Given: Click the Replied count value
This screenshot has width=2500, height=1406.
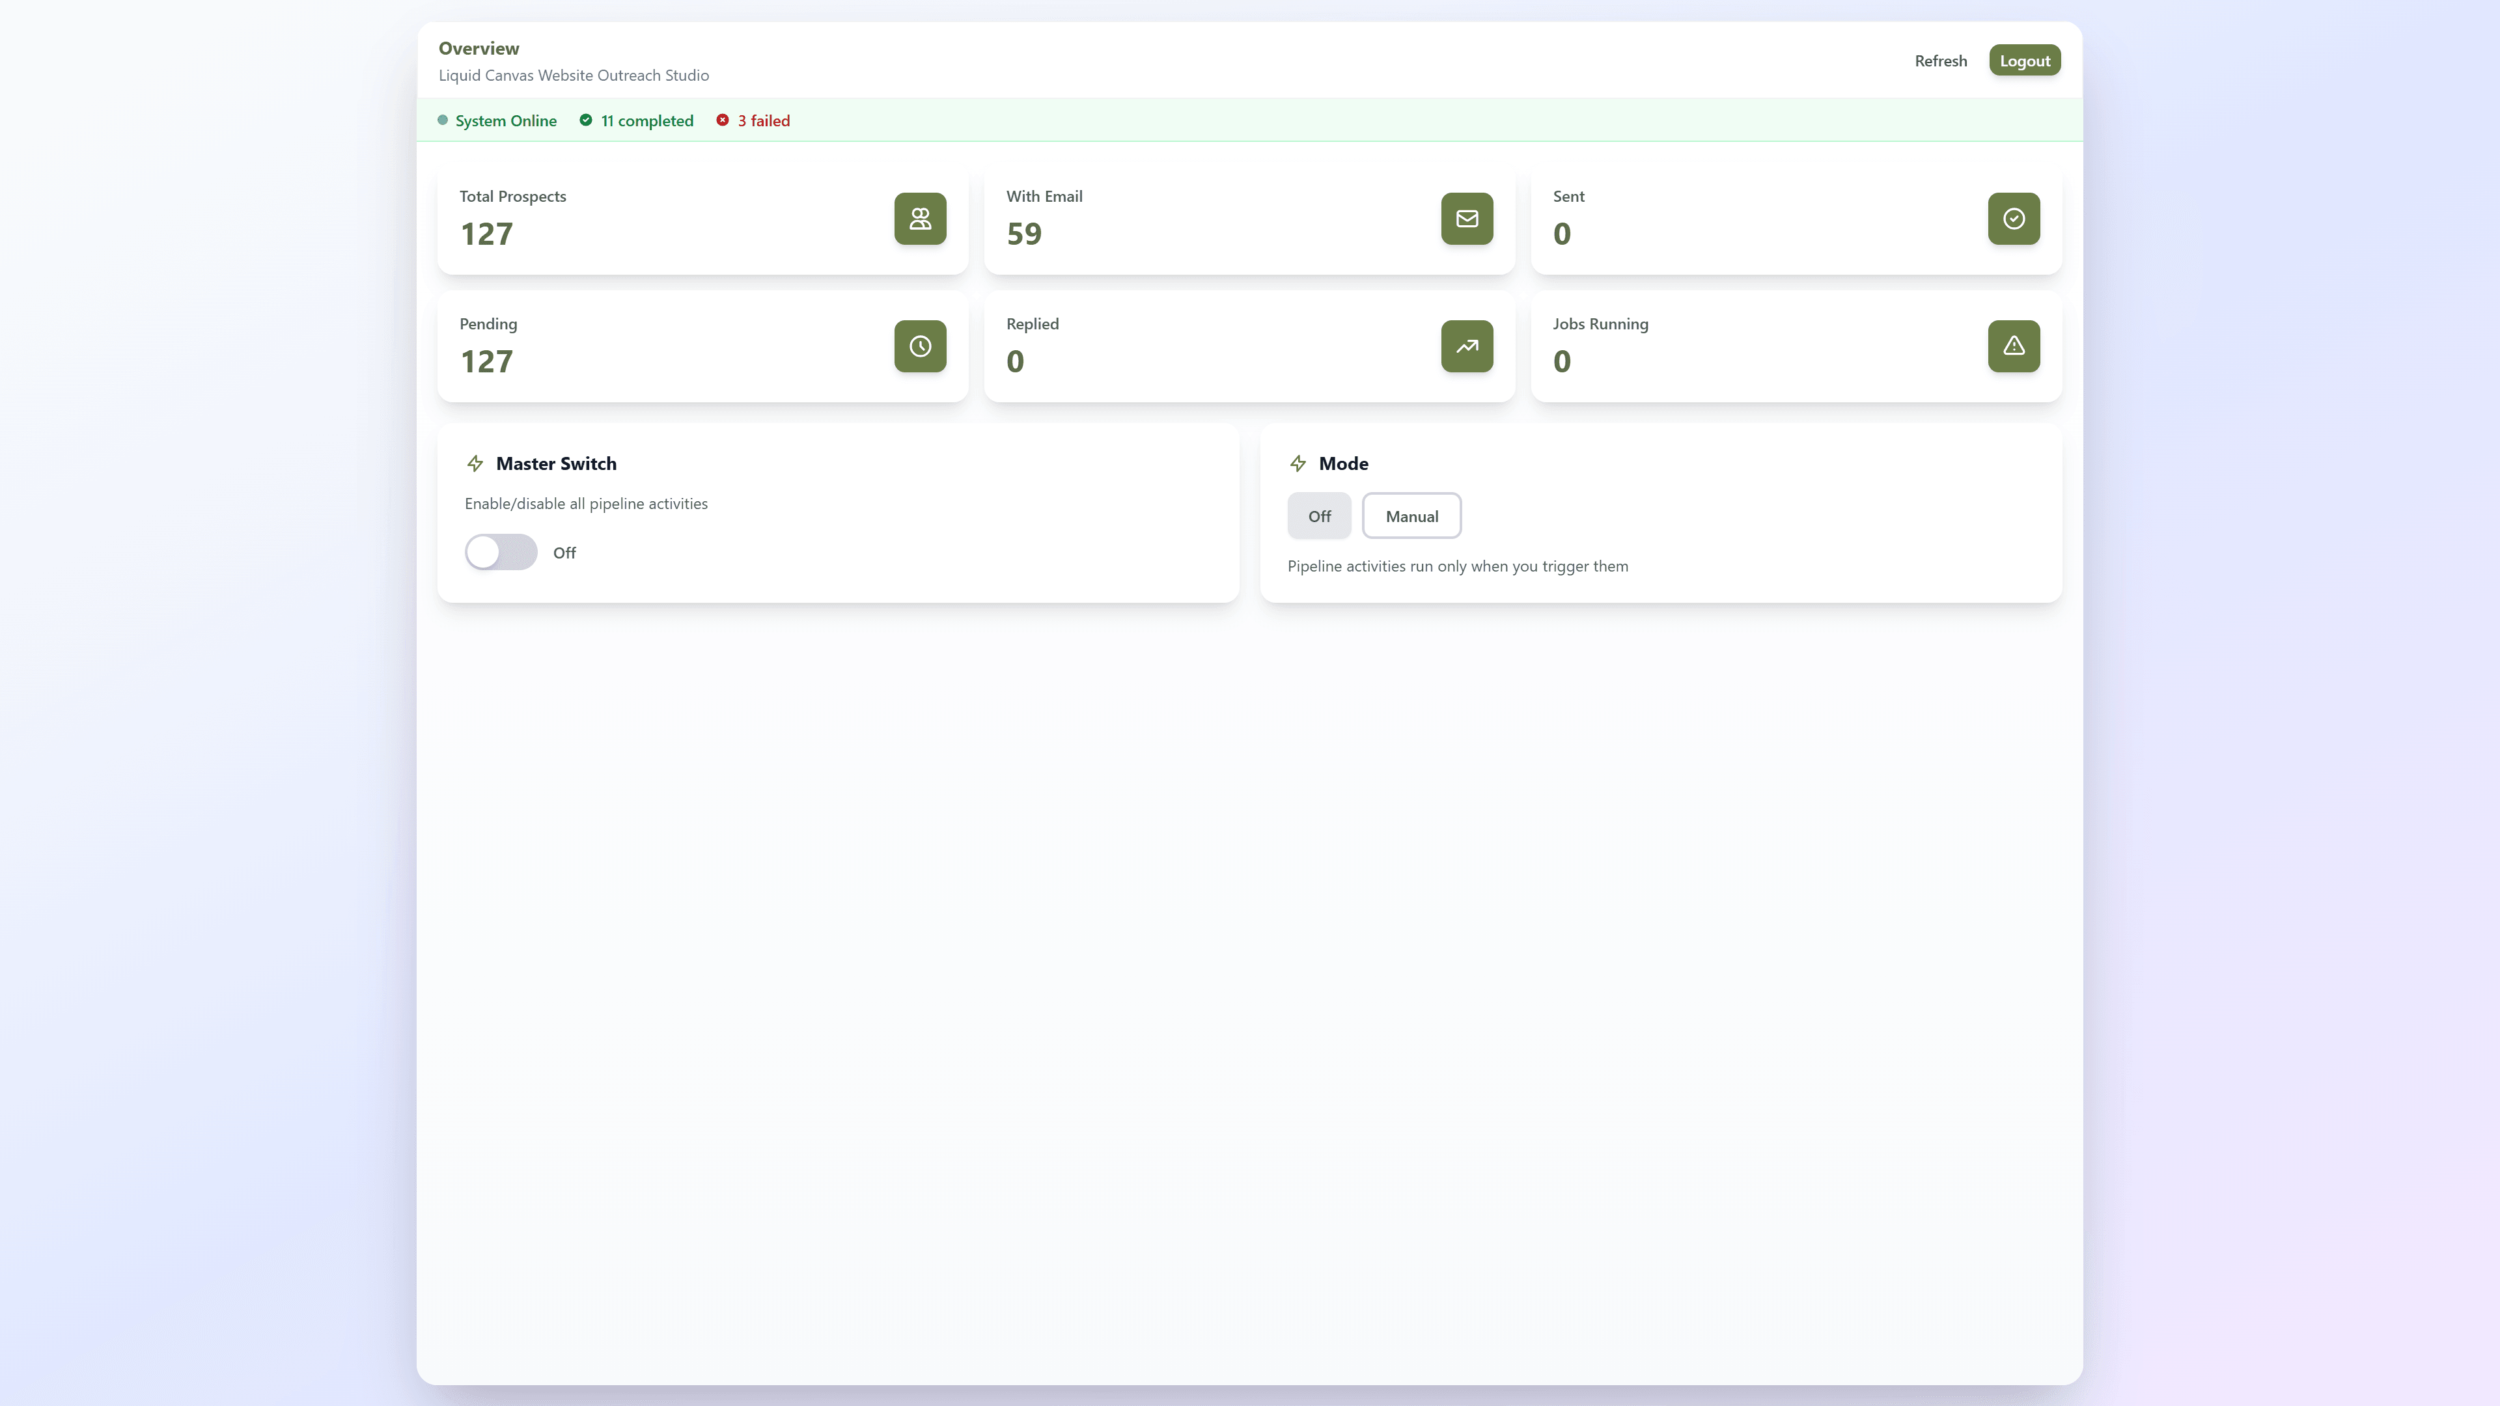Looking at the screenshot, I should pyautogui.click(x=1015, y=360).
